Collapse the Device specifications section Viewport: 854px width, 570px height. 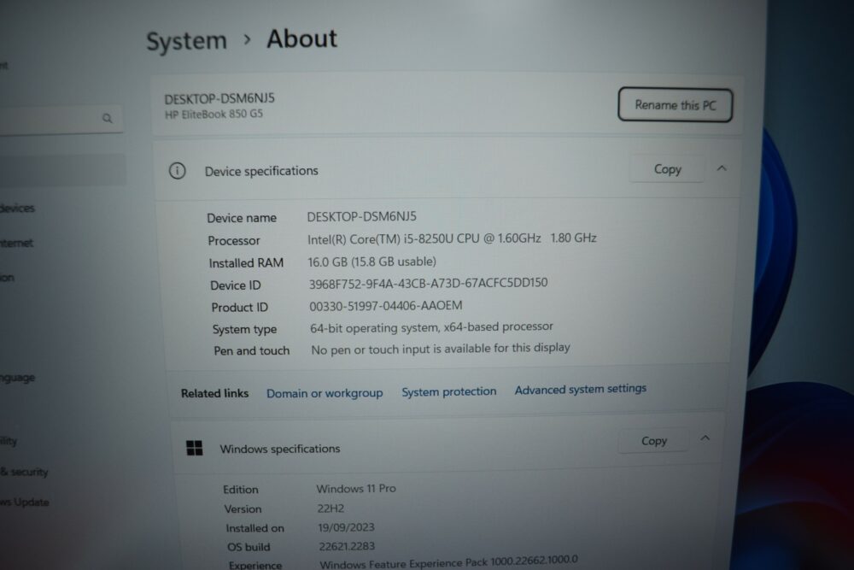(722, 168)
